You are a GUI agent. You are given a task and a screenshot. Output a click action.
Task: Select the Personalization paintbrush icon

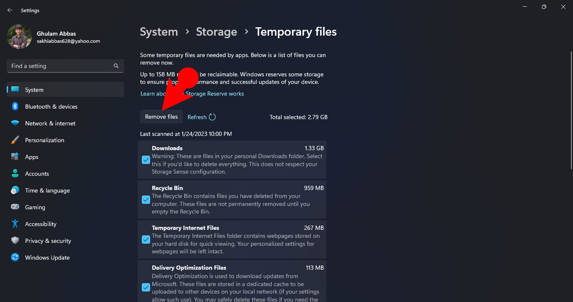pyautogui.click(x=15, y=140)
